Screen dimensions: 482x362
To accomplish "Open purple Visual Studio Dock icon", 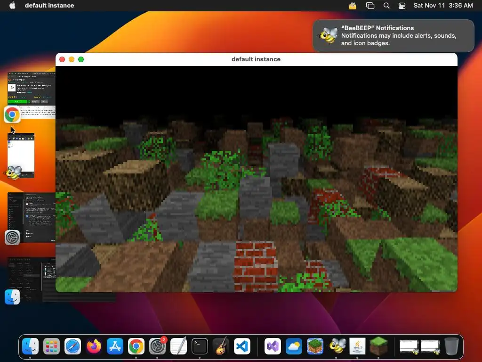I will pyautogui.click(x=273, y=346).
